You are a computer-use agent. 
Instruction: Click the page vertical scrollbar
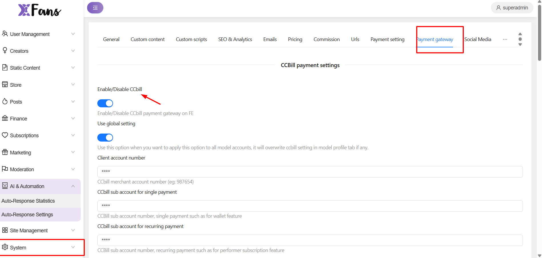click(539, 31)
